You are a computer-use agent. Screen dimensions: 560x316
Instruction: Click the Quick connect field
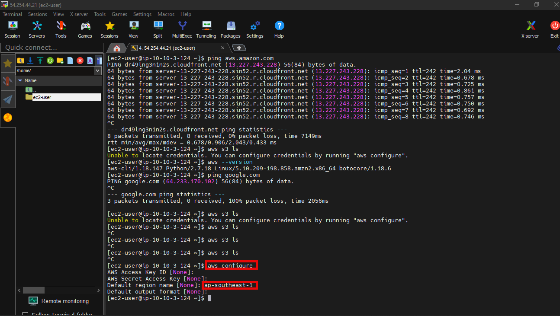(x=52, y=48)
